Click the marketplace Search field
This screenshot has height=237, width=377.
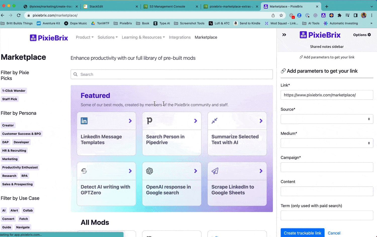click(172, 74)
